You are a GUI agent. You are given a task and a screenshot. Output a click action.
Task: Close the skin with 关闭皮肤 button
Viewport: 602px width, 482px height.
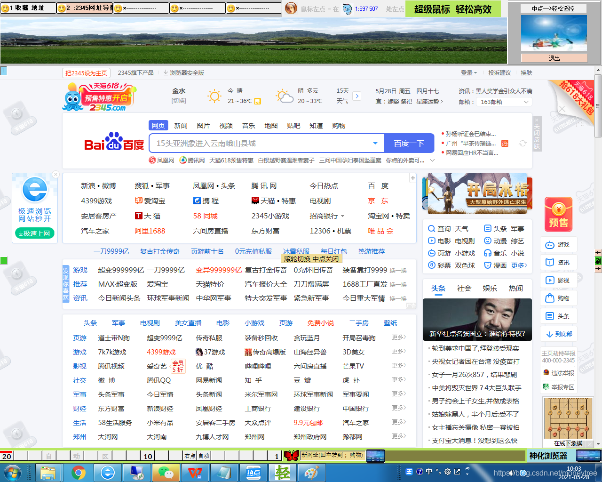click(x=537, y=134)
